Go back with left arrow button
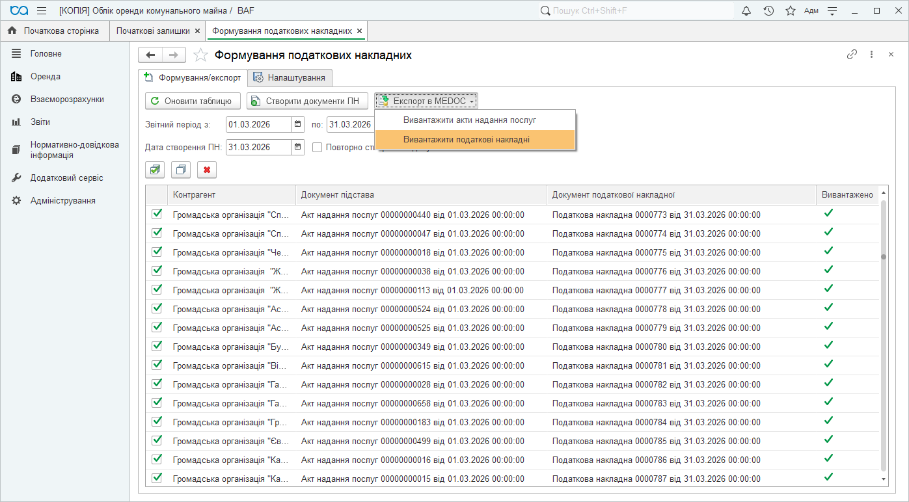The height and width of the screenshot is (502, 909). pyautogui.click(x=150, y=55)
